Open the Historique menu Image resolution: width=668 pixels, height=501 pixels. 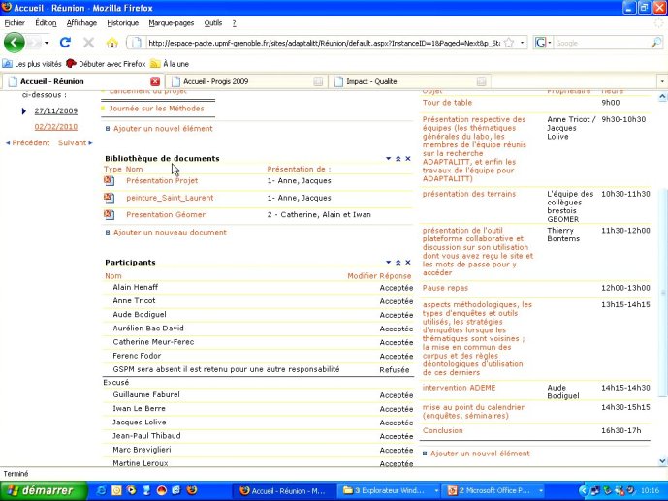point(123,23)
